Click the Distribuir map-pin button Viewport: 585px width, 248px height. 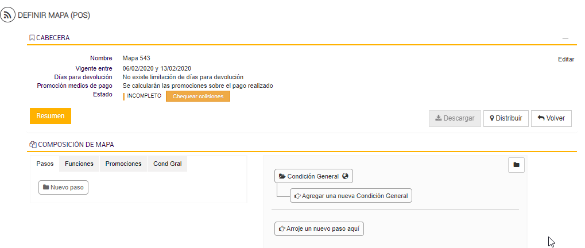[x=506, y=118]
